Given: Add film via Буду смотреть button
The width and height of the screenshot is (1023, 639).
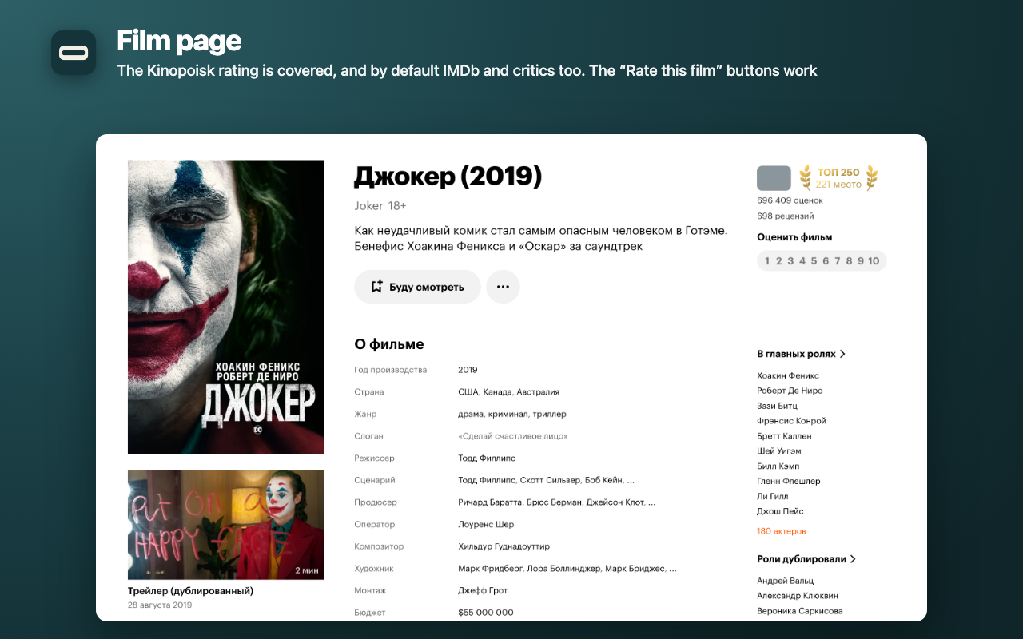Looking at the screenshot, I should (x=417, y=287).
